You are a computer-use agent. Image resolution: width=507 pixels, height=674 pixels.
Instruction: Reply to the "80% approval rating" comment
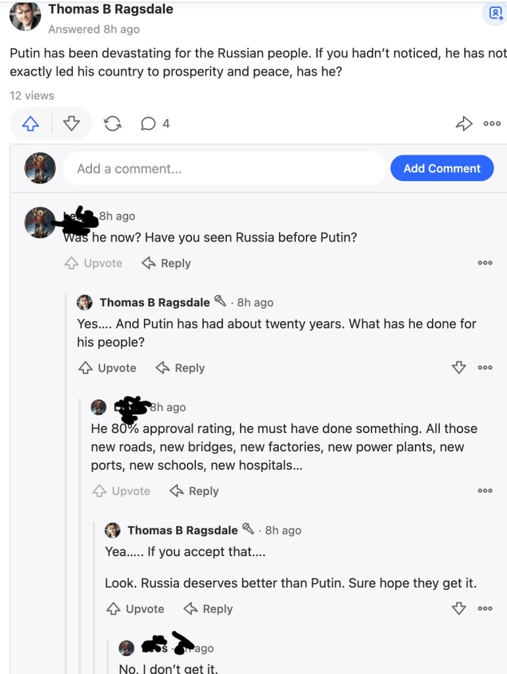[194, 491]
